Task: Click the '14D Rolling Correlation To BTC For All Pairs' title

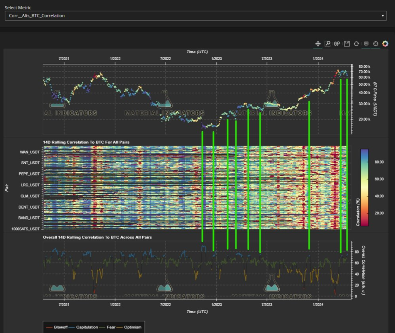Action: [86, 142]
